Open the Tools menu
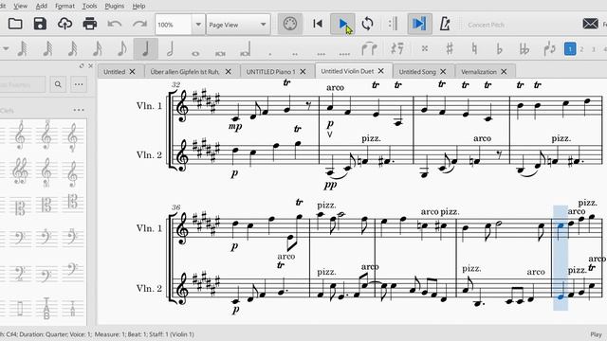Image resolution: width=607 pixels, height=341 pixels. pyautogui.click(x=89, y=6)
